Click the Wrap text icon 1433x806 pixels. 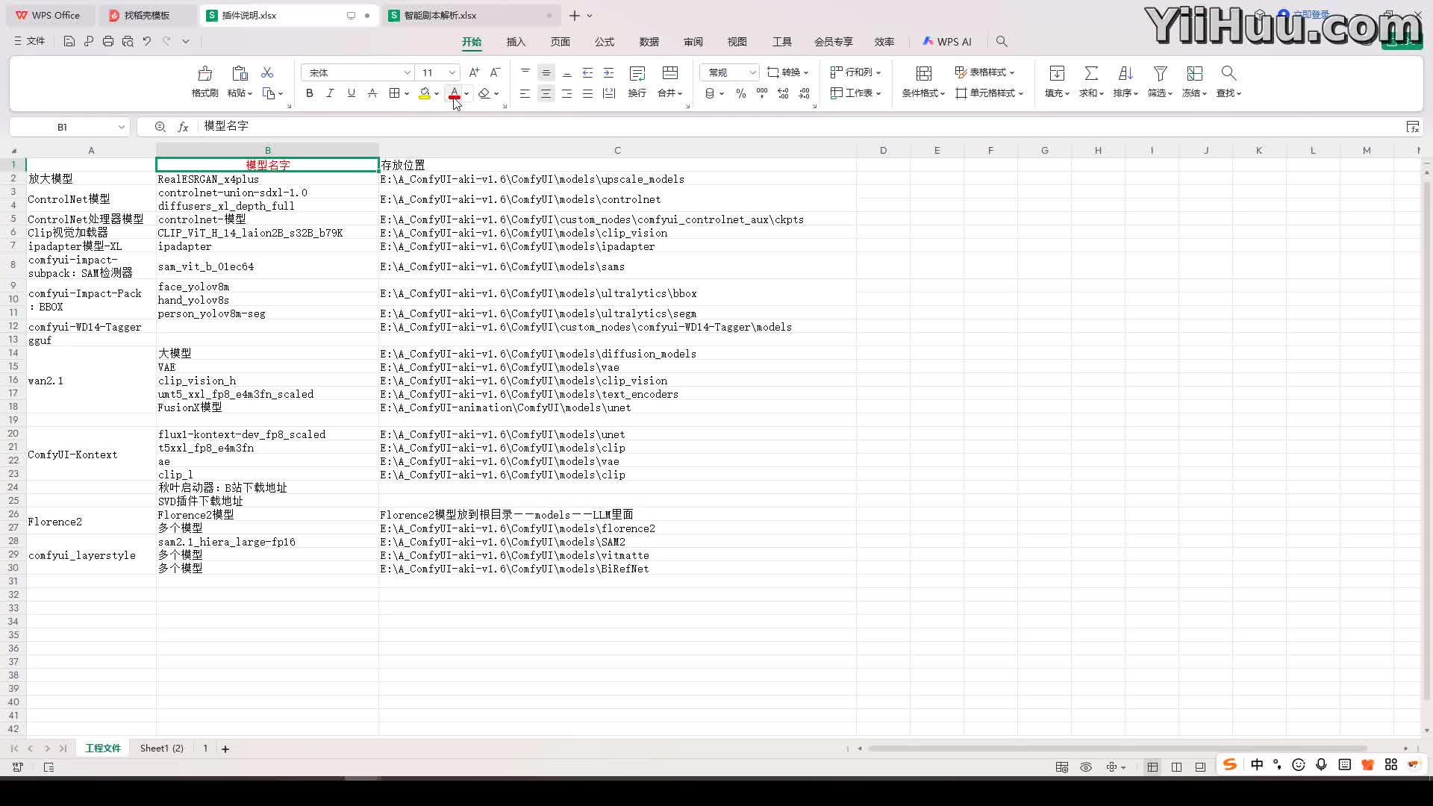point(637,73)
